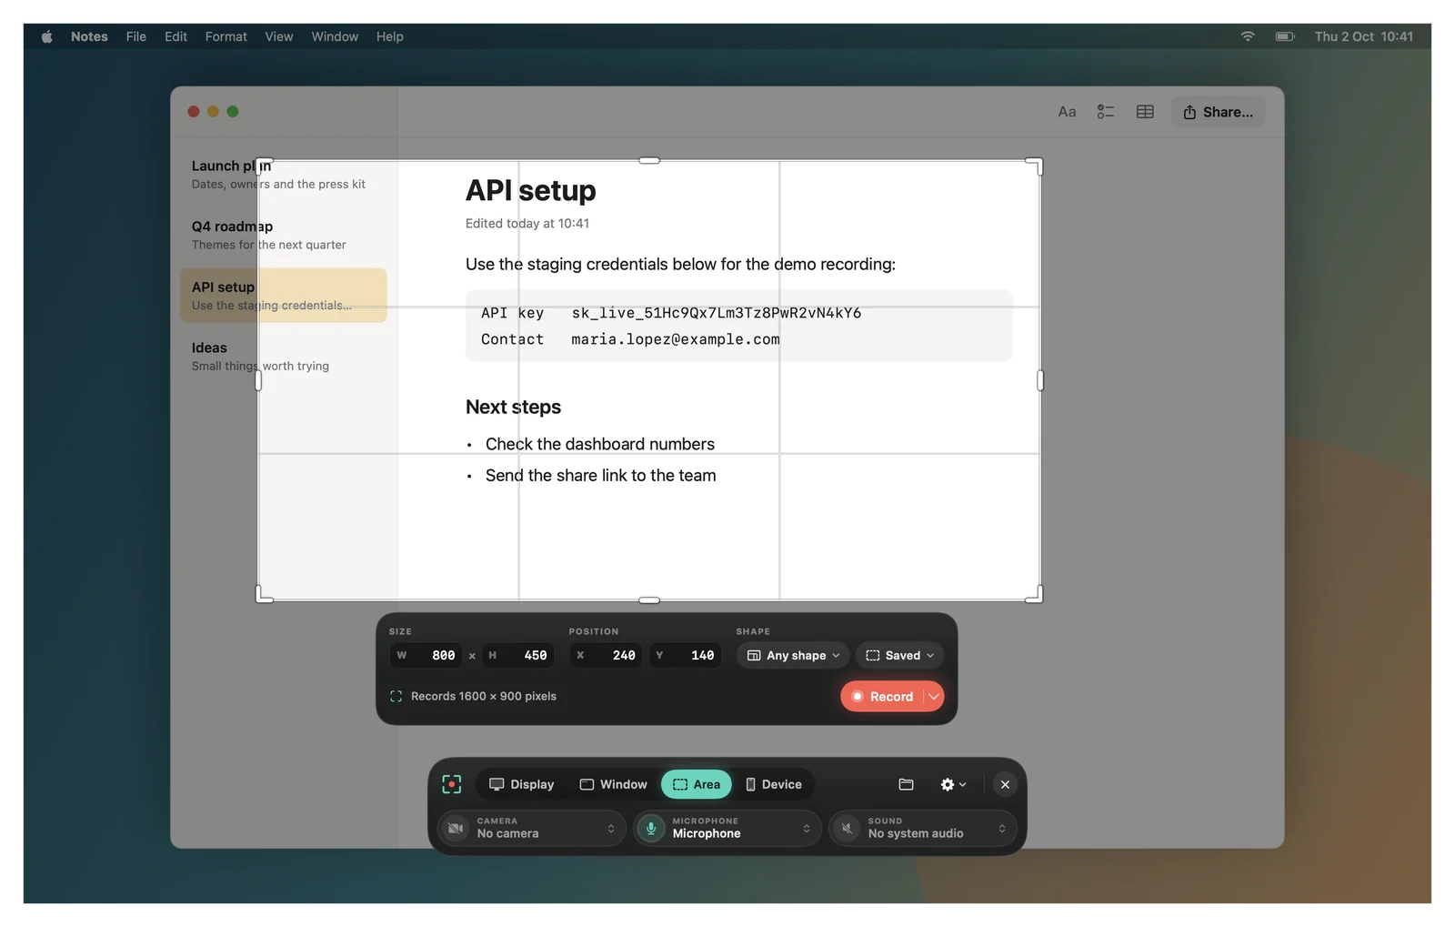
Task: Open the recordings folder icon
Action: pyautogui.click(x=906, y=784)
